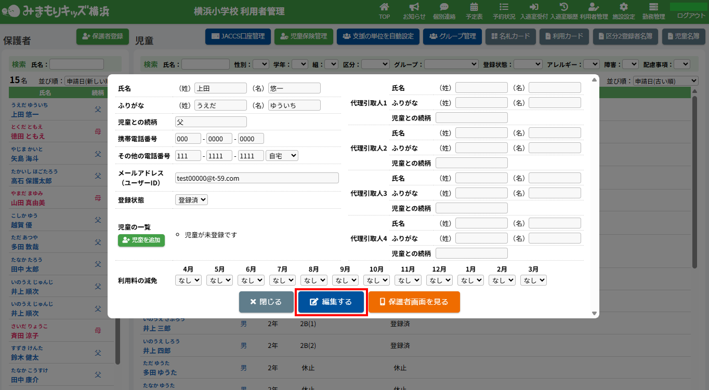Open the TOP home icon

point(384,7)
